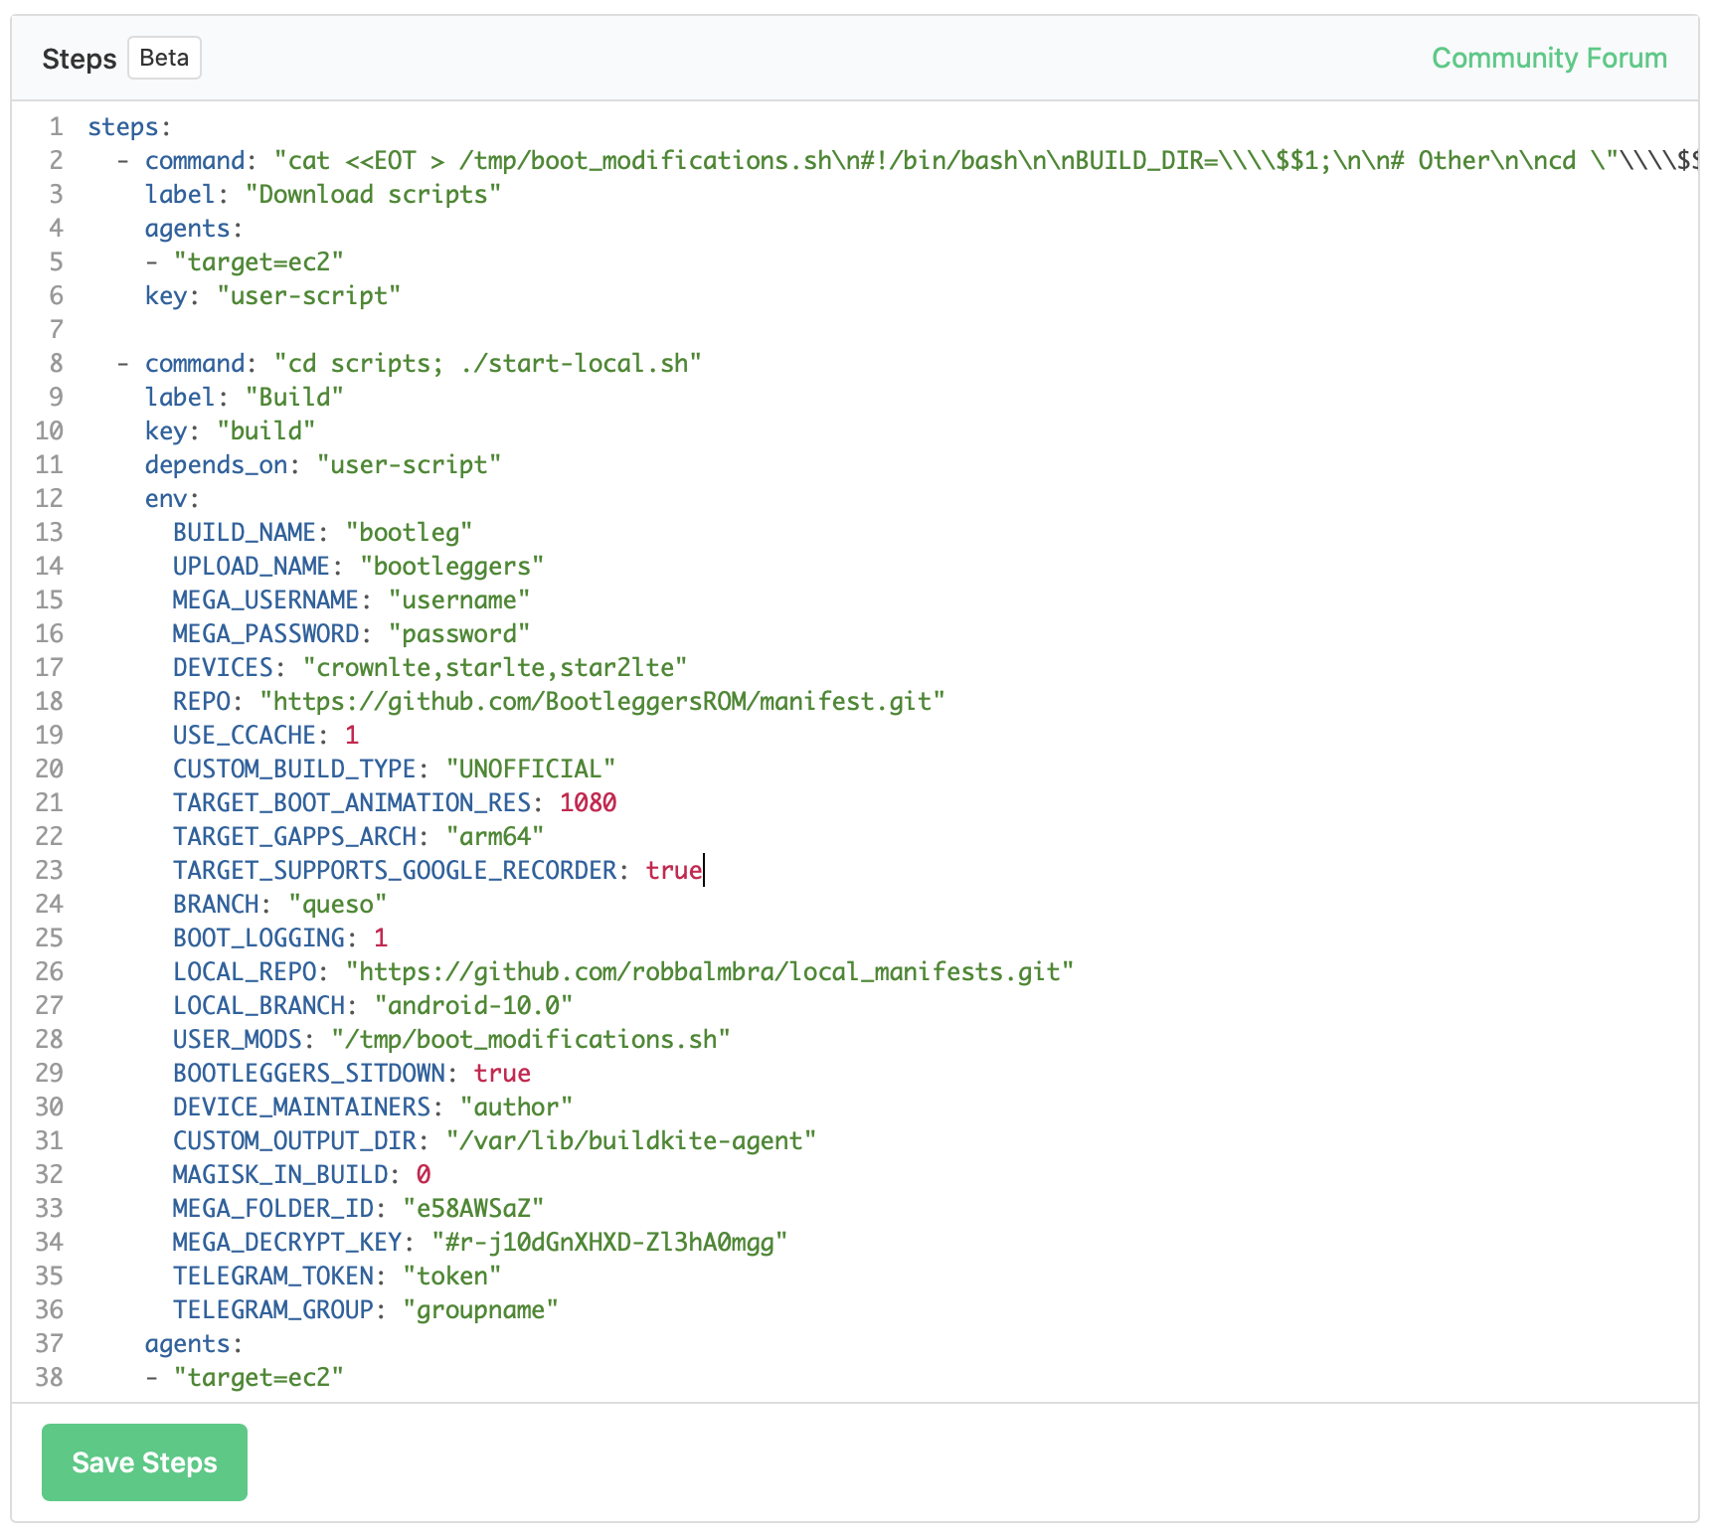1712x1537 pixels.
Task: Click the "steps:" key on line 1
Action: click(x=129, y=127)
